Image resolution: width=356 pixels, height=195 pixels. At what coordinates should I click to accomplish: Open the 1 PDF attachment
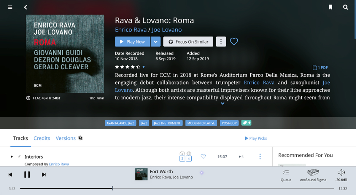[320, 68]
